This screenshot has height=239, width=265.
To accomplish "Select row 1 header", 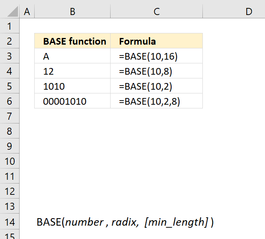I will click(10, 26).
